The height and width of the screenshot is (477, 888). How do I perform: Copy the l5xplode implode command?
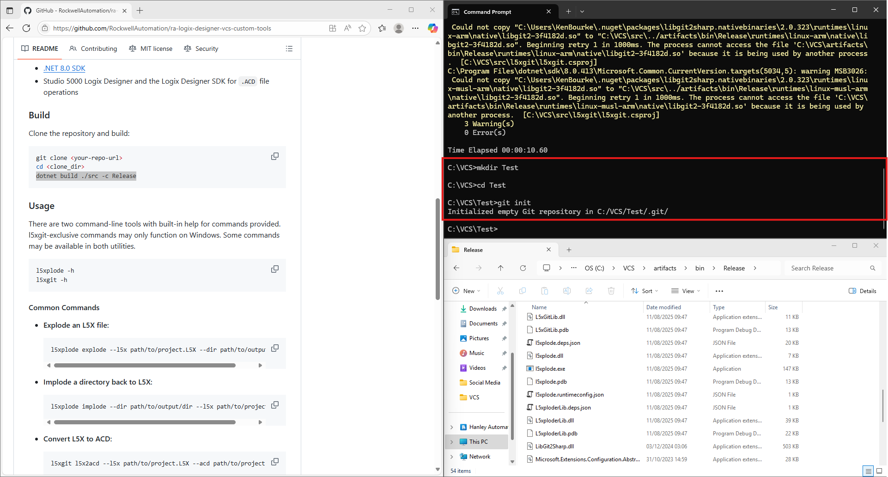(x=275, y=405)
